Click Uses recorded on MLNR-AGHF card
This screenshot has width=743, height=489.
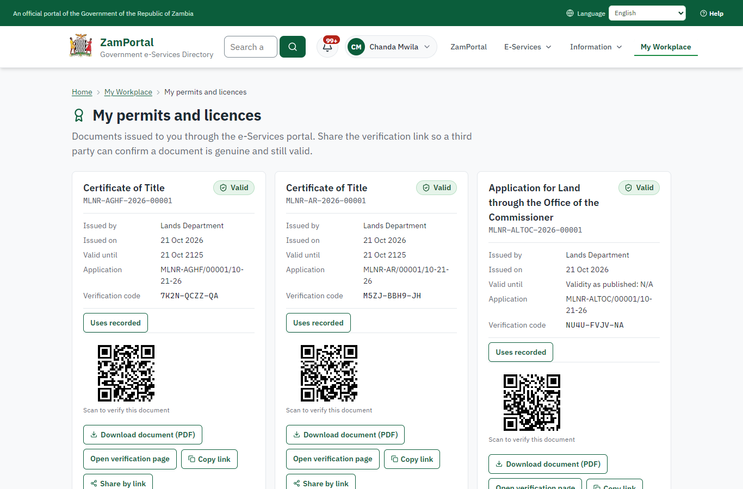(x=115, y=323)
